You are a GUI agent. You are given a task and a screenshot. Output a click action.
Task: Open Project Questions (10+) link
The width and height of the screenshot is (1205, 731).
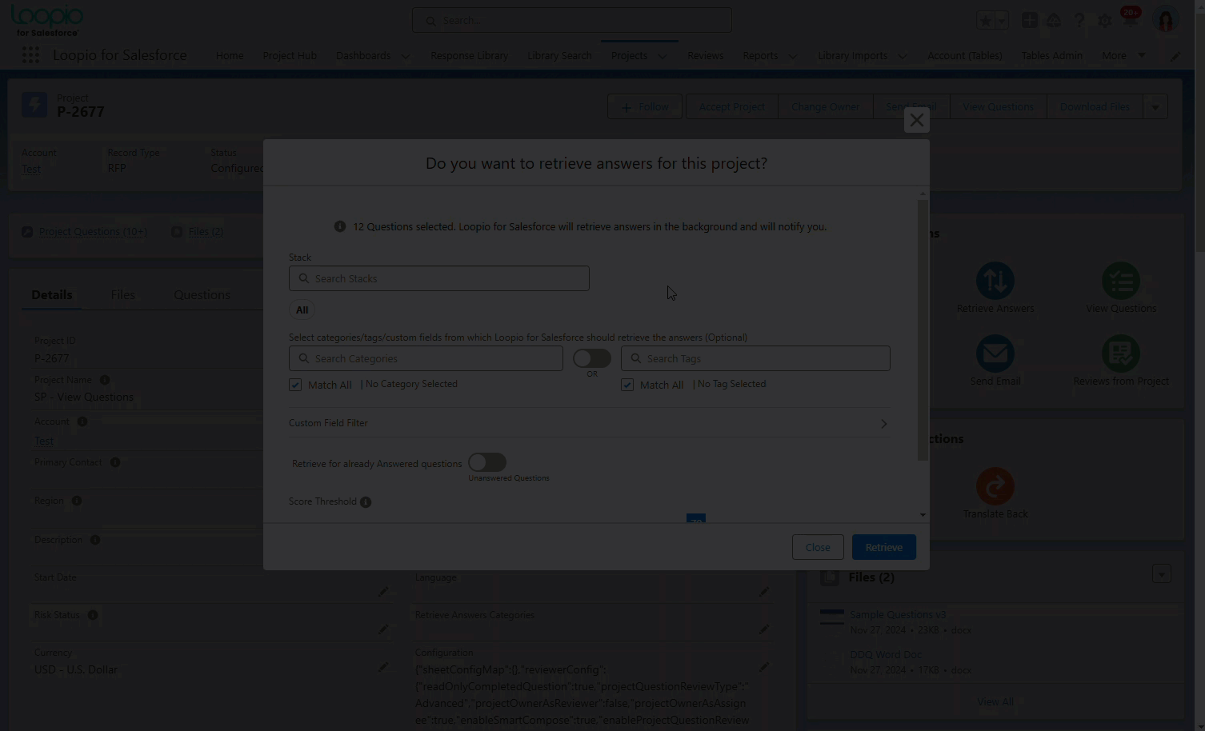tap(93, 232)
